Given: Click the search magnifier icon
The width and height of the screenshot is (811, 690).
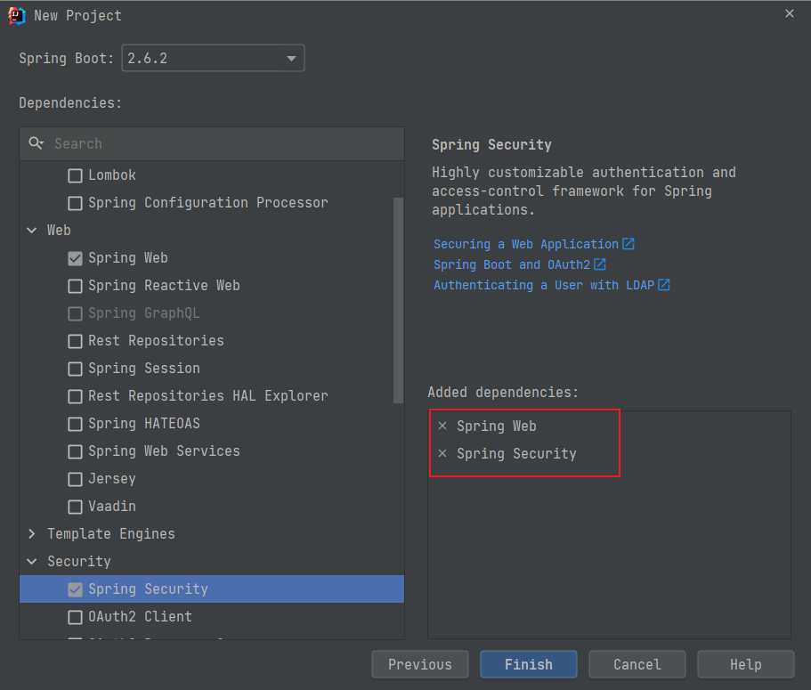Looking at the screenshot, I should (36, 143).
